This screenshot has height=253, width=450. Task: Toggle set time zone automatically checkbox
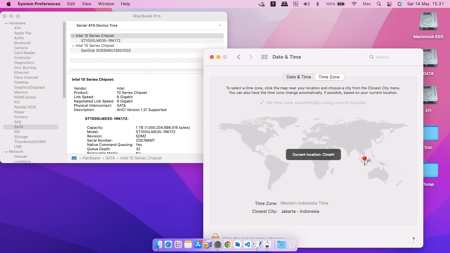[262, 103]
